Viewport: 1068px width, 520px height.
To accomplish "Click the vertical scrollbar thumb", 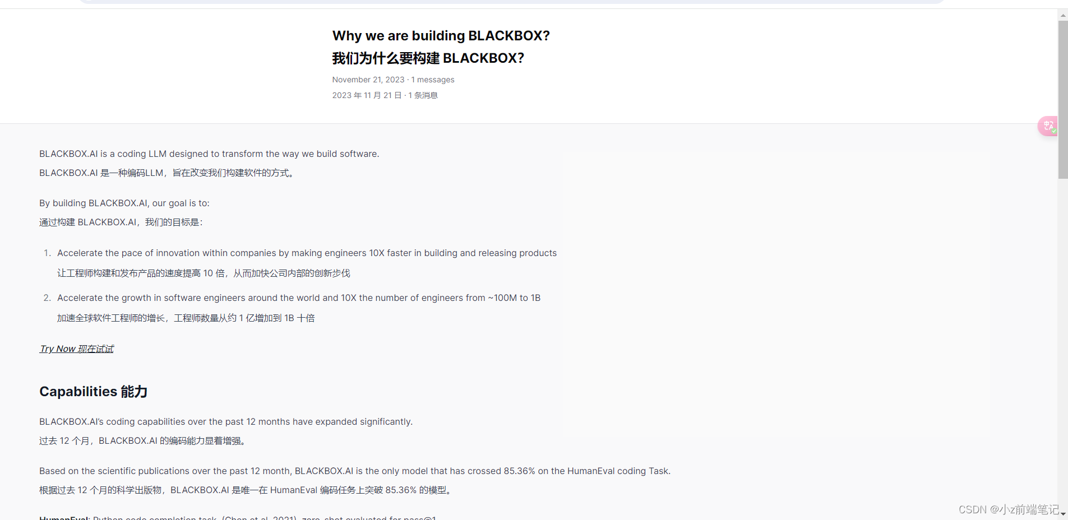I will [x=1063, y=100].
